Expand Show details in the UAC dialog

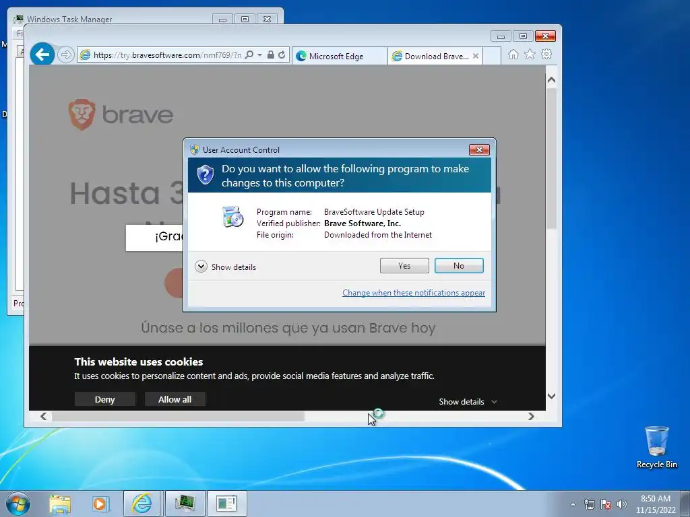pyautogui.click(x=225, y=267)
